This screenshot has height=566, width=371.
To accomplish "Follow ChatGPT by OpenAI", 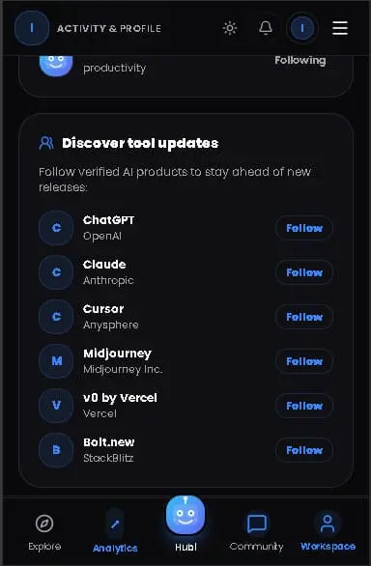I will point(304,228).
